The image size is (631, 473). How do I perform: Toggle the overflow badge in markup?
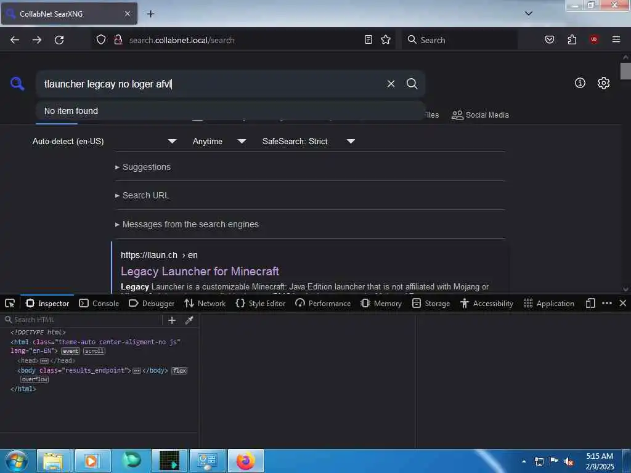pyautogui.click(x=35, y=379)
